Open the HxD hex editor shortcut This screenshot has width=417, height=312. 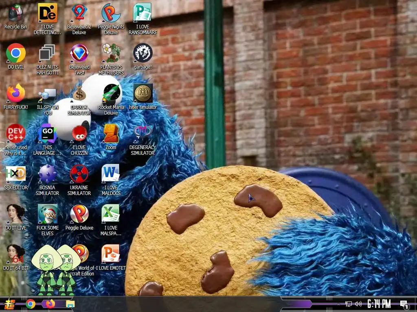(x=16, y=177)
